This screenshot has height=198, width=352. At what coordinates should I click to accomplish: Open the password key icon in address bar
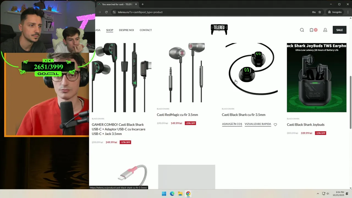tap(314, 12)
